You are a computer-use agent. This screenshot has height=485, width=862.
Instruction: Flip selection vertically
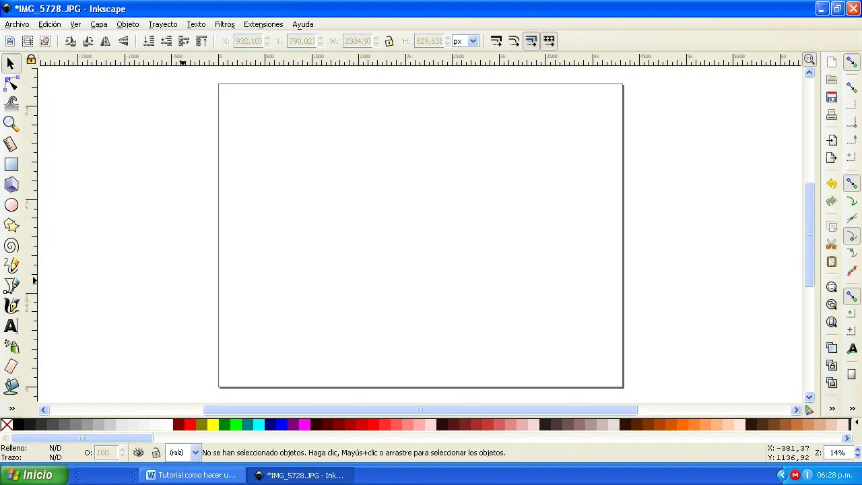click(x=123, y=41)
